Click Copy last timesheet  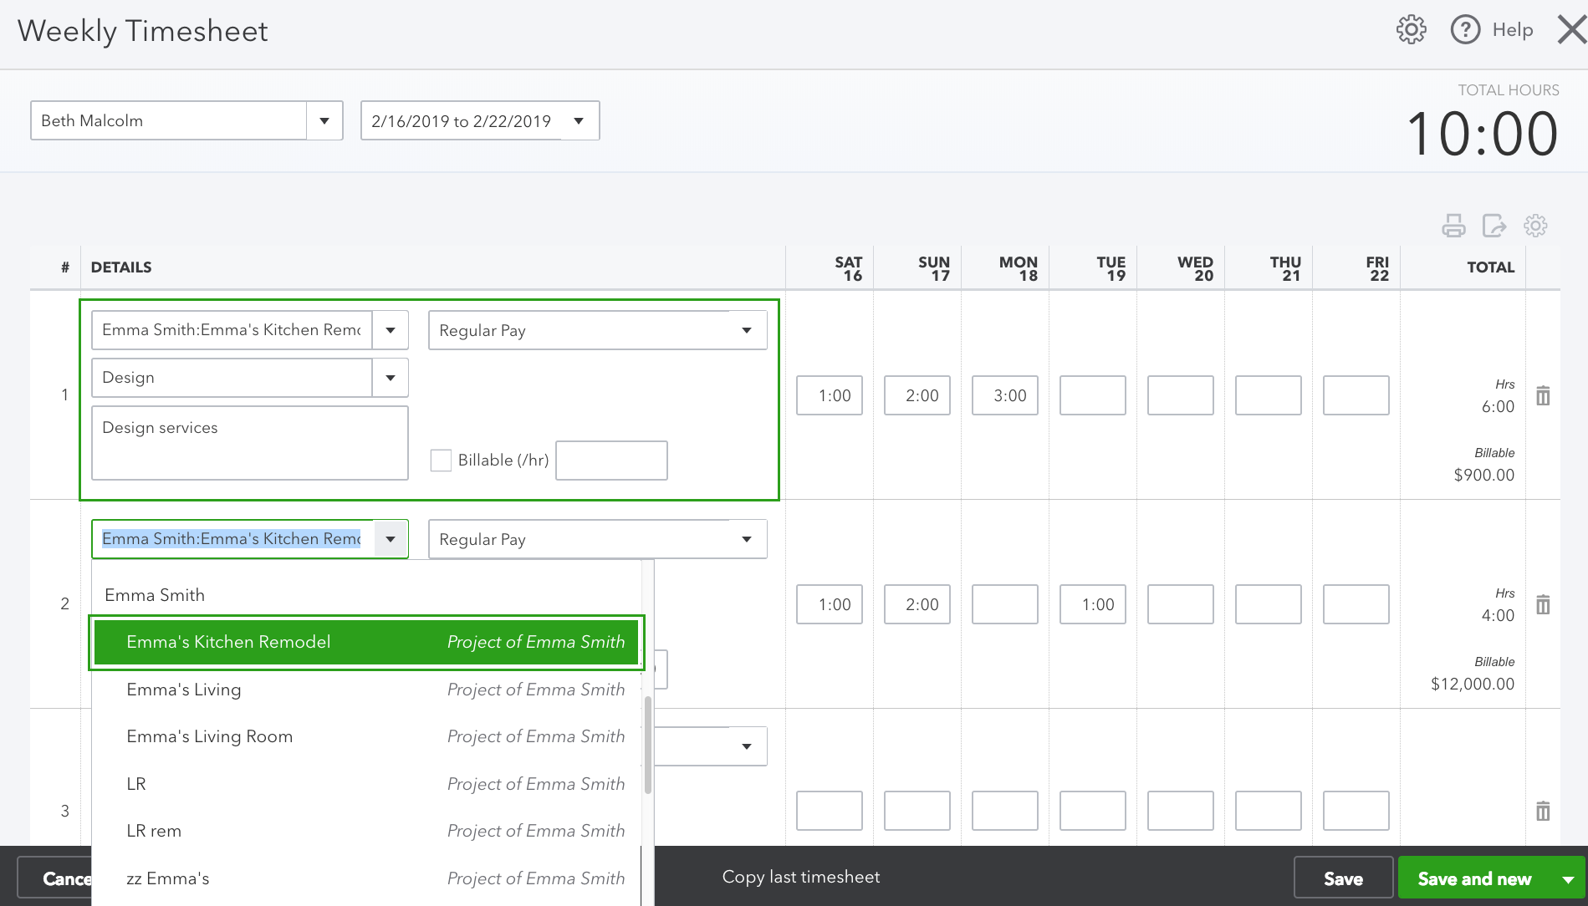[801, 877]
